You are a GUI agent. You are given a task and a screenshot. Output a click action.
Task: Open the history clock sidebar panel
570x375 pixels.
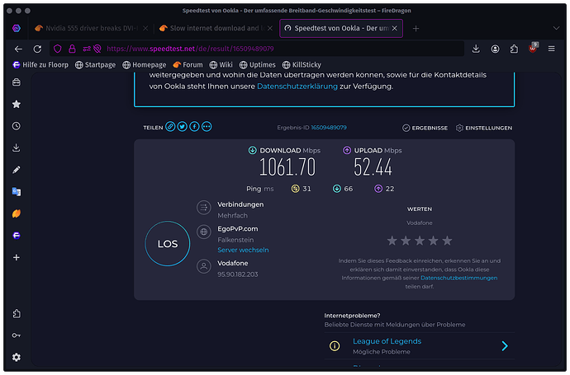(x=17, y=126)
